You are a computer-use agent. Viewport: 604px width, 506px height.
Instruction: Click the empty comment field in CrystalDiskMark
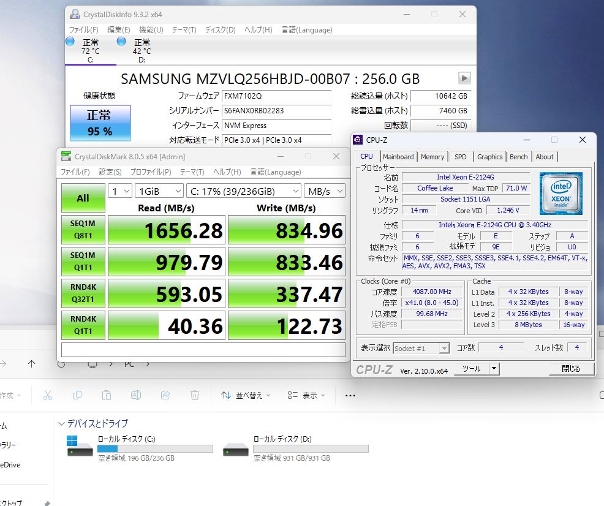[203, 350]
